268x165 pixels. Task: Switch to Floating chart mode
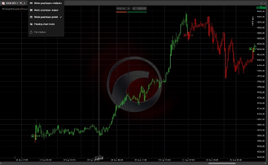46,24
